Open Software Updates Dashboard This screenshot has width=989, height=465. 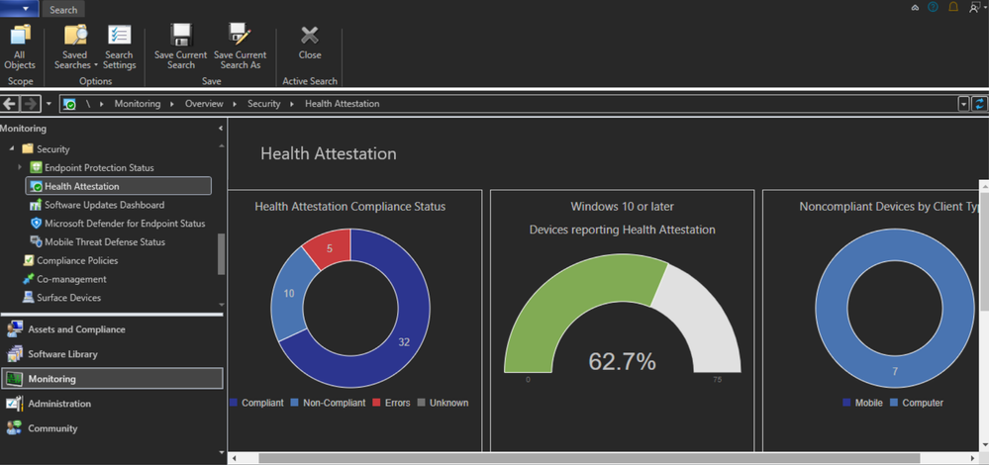point(104,205)
